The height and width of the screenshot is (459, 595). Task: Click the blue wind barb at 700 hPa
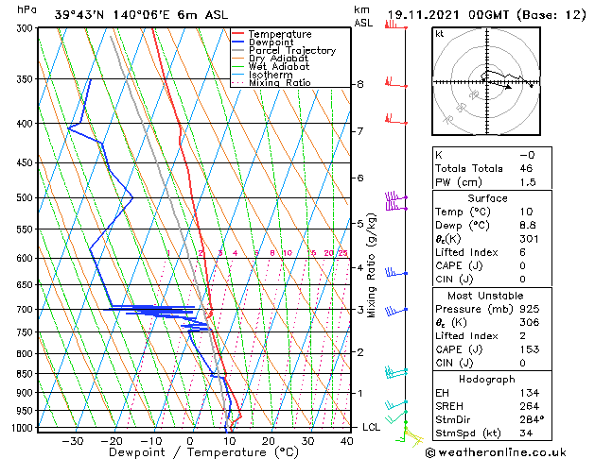pos(396,312)
